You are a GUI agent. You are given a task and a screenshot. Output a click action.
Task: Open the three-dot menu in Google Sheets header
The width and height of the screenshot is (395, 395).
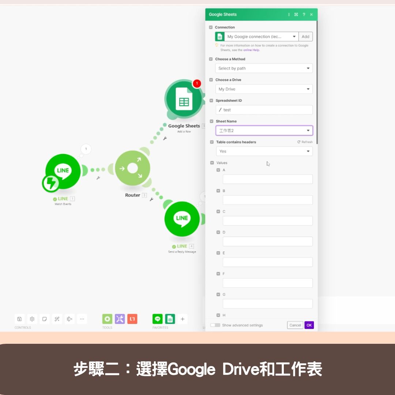point(289,14)
